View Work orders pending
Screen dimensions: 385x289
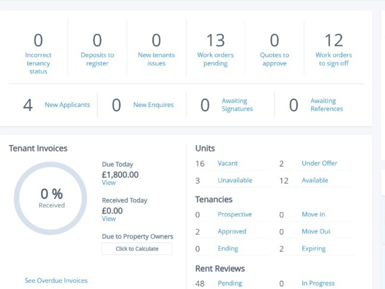coord(215,59)
